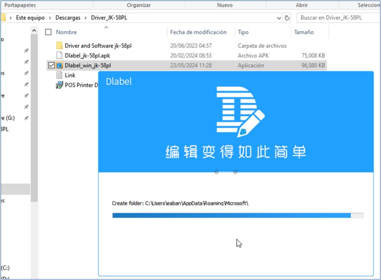Click the installer progress bar
381x280 pixels.
click(238, 215)
